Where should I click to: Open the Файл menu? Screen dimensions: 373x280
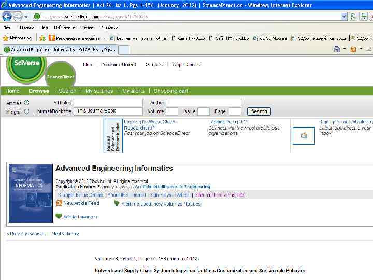click(x=8, y=27)
